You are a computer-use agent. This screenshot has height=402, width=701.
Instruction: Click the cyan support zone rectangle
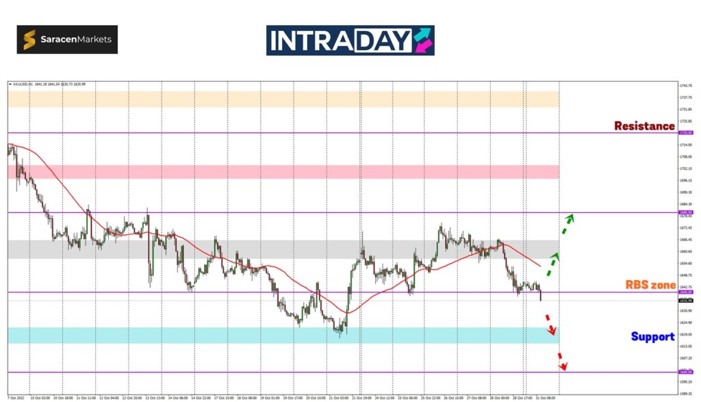pyautogui.click(x=283, y=335)
